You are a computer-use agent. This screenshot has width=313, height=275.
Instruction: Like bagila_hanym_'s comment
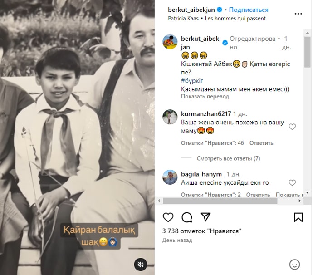(292, 183)
